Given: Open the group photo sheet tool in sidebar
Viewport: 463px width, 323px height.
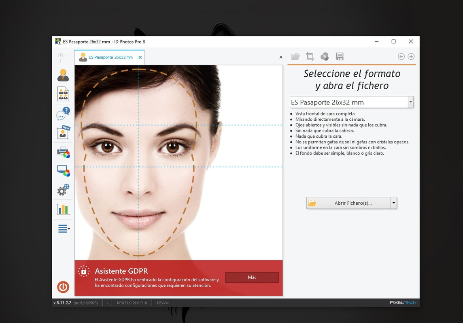Looking at the screenshot, I should pyautogui.click(x=63, y=94).
